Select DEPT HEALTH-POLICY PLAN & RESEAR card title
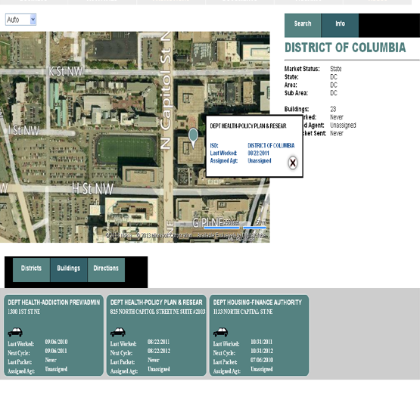The width and height of the screenshot is (420, 397). pos(157,302)
